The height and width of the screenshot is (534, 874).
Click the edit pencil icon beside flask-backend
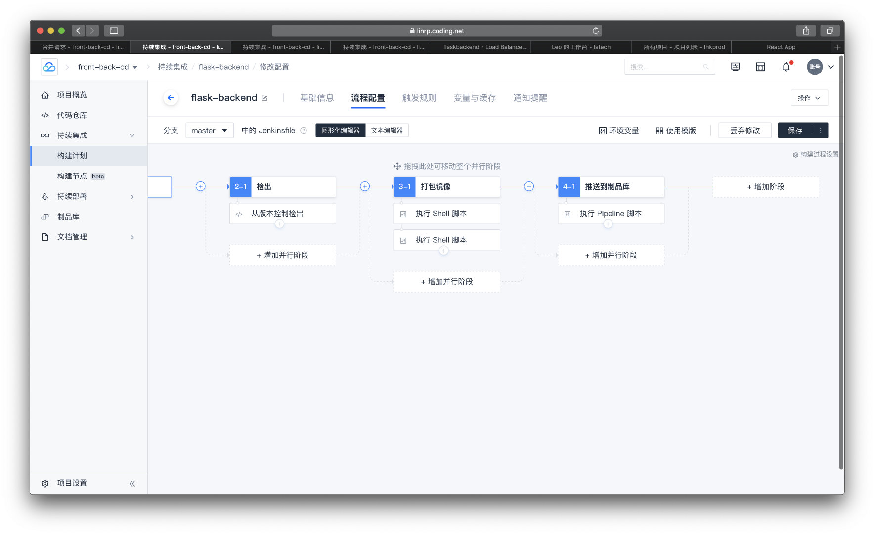[x=264, y=98]
